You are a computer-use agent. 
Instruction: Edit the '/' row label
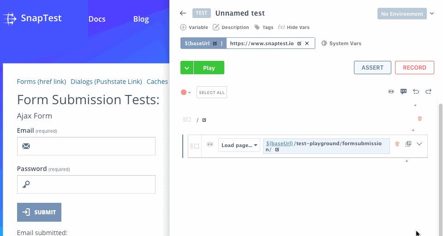pyautogui.click(x=204, y=120)
